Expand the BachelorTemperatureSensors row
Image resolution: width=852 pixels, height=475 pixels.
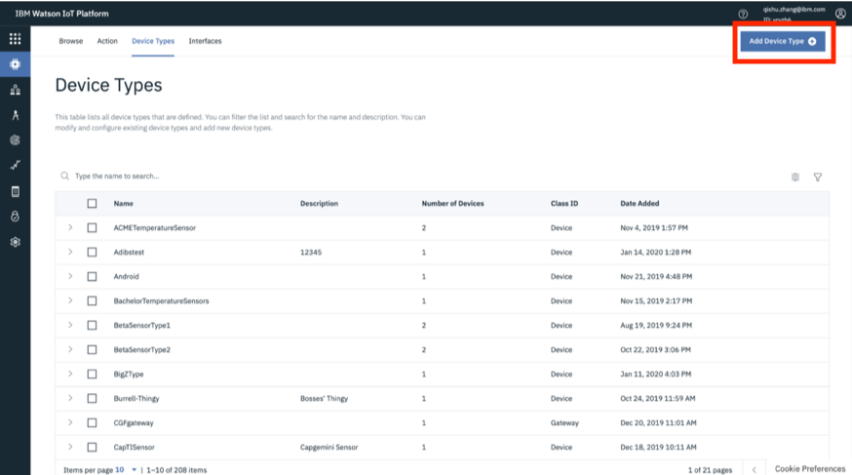(x=70, y=300)
